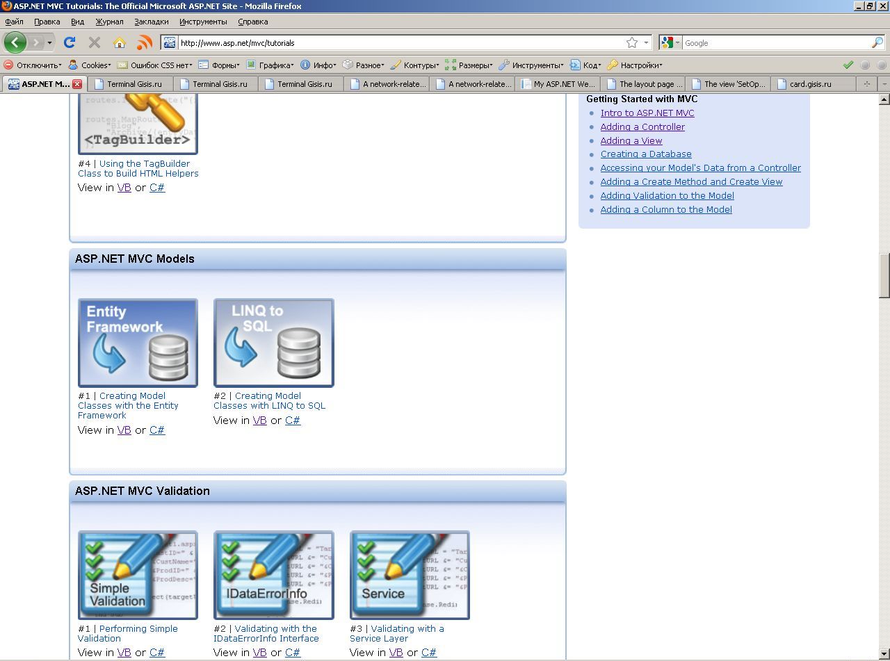890x661 pixels.
Task: Open the Отключить dropdown menu
Action: click(33, 65)
